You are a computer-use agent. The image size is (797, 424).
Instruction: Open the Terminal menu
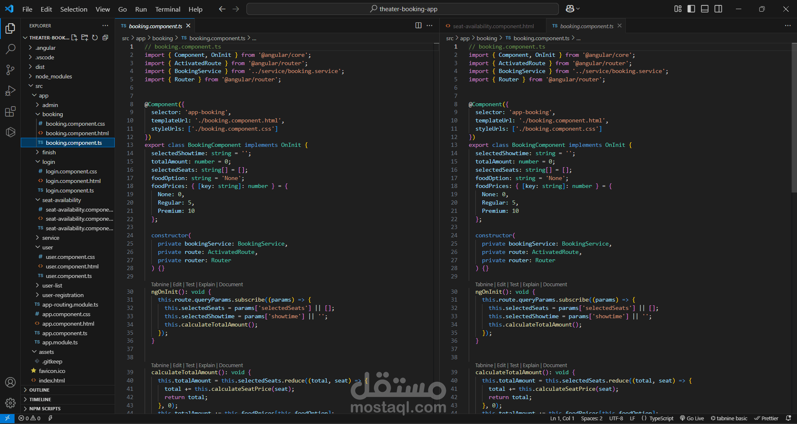coord(167,9)
